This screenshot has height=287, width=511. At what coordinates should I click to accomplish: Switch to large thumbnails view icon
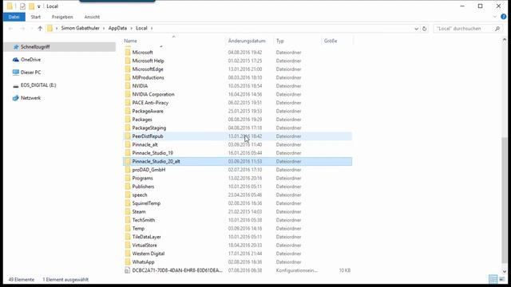click(502, 279)
